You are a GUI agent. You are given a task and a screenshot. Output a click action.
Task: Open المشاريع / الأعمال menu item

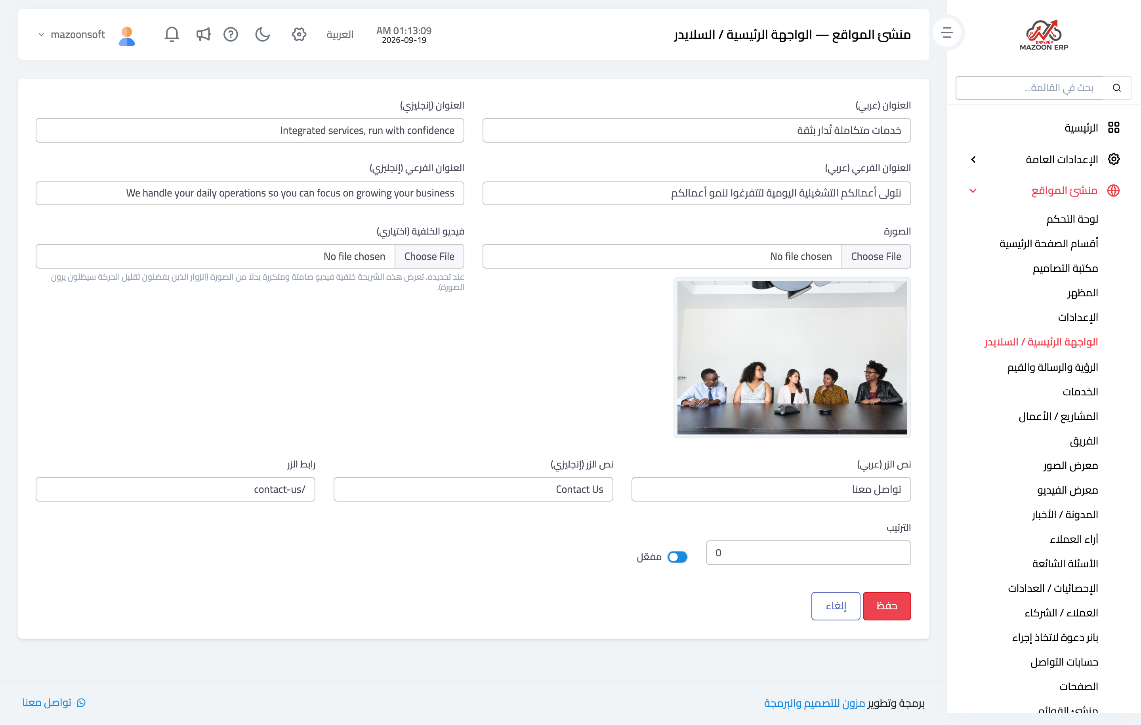click(x=1058, y=416)
